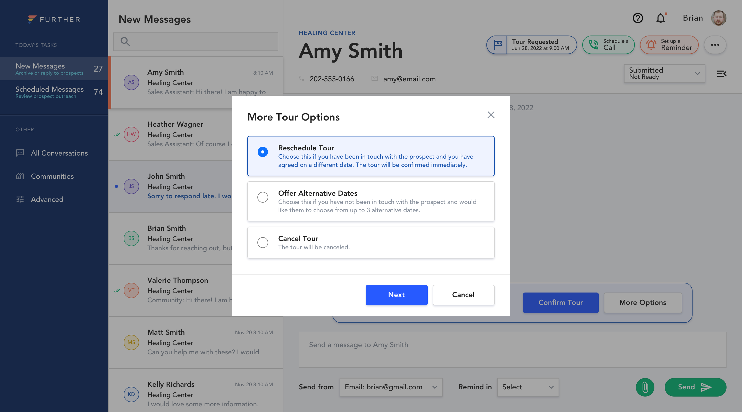The height and width of the screenshot is (412, 742).
Task: Click the Schedule a Call button label
Action: coord(616,45)
